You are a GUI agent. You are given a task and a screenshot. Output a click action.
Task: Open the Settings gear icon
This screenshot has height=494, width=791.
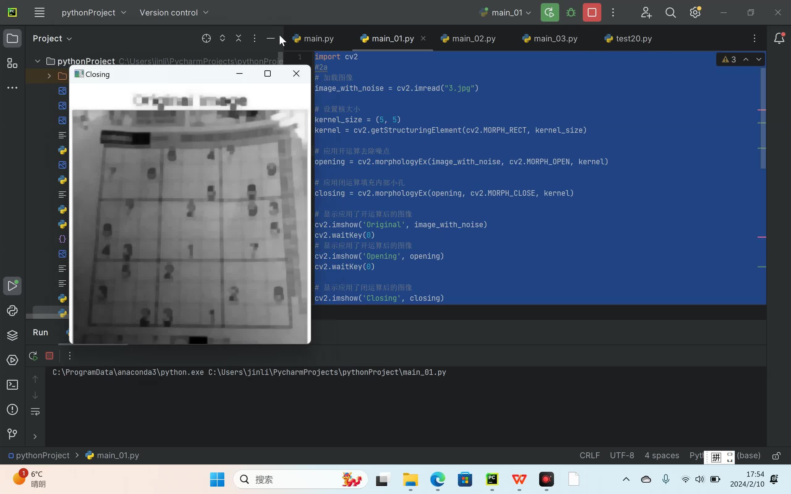pos(695,12)
